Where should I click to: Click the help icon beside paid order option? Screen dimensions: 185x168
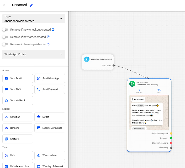tap(48, 44)
